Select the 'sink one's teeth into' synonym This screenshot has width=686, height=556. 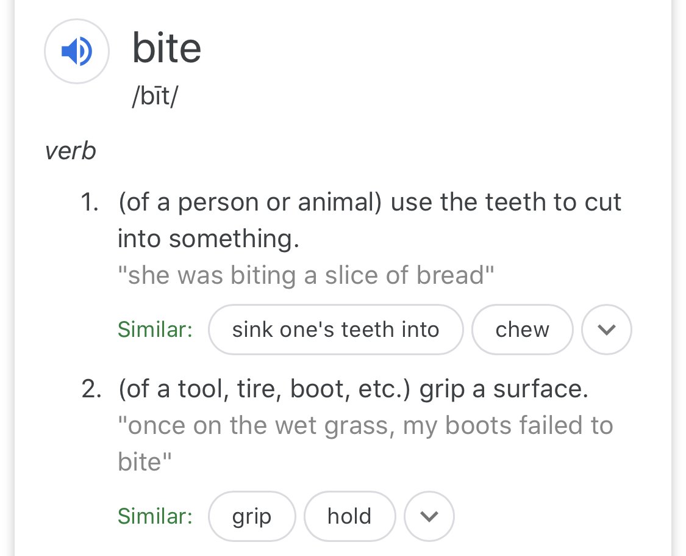[x=335, y=329]
